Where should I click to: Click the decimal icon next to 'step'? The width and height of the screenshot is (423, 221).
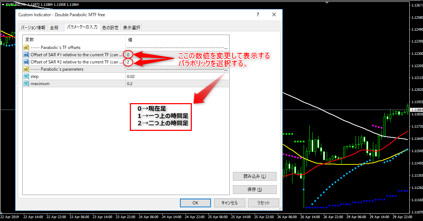(26, 76)
